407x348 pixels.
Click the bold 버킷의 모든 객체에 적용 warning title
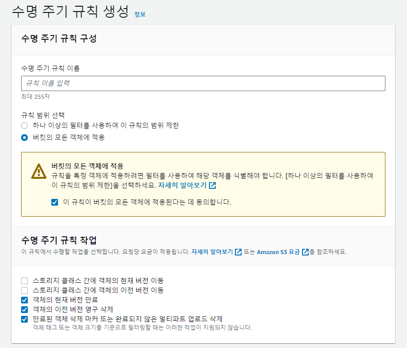[x=87, y=166]
